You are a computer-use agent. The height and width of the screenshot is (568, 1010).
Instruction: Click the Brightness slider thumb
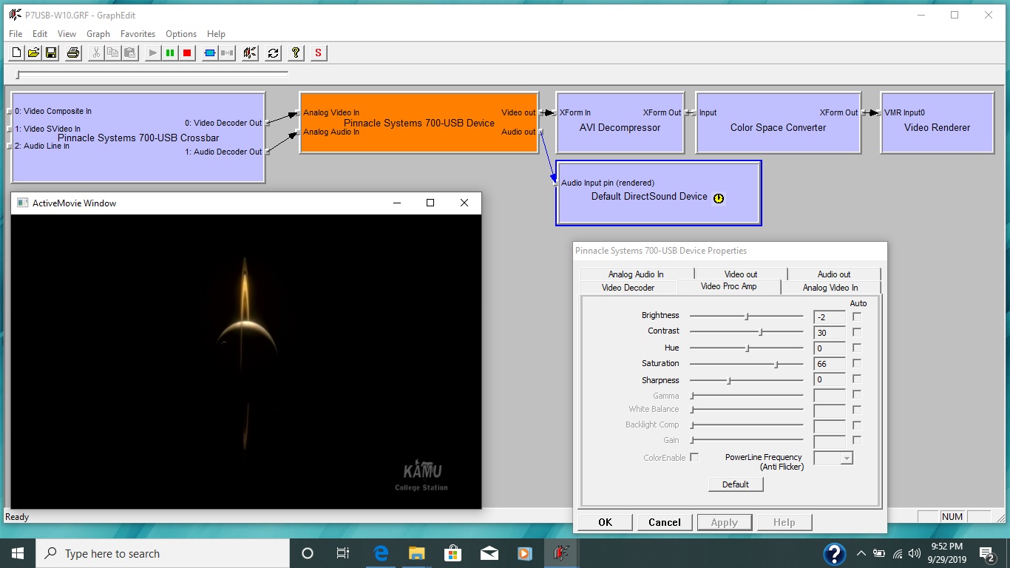tap(747, 317)
